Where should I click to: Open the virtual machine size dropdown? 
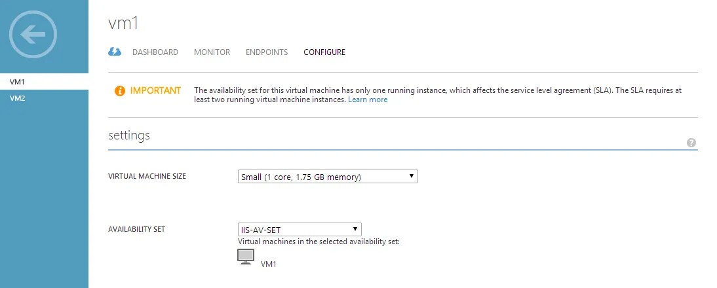328,177
